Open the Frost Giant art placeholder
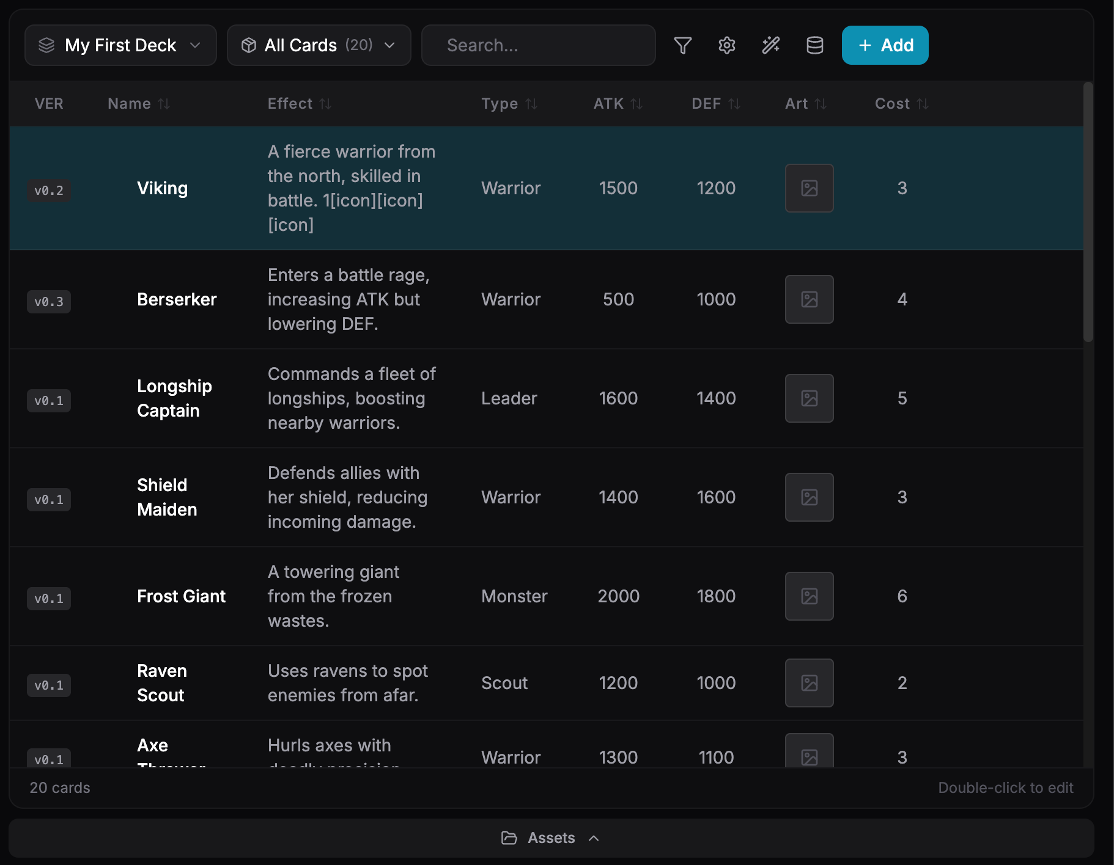1114x865 pixels. coord(809,596)
